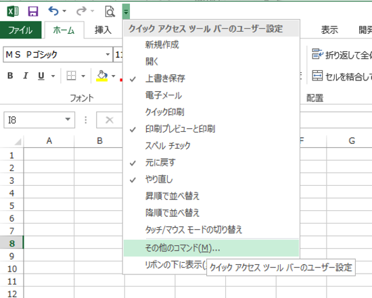This screenshot has width=372, height=298.
Task: Click the fill color paint bucket
Action: point(102,76)
